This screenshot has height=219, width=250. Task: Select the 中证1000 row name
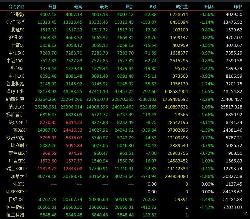click(15, 61)
